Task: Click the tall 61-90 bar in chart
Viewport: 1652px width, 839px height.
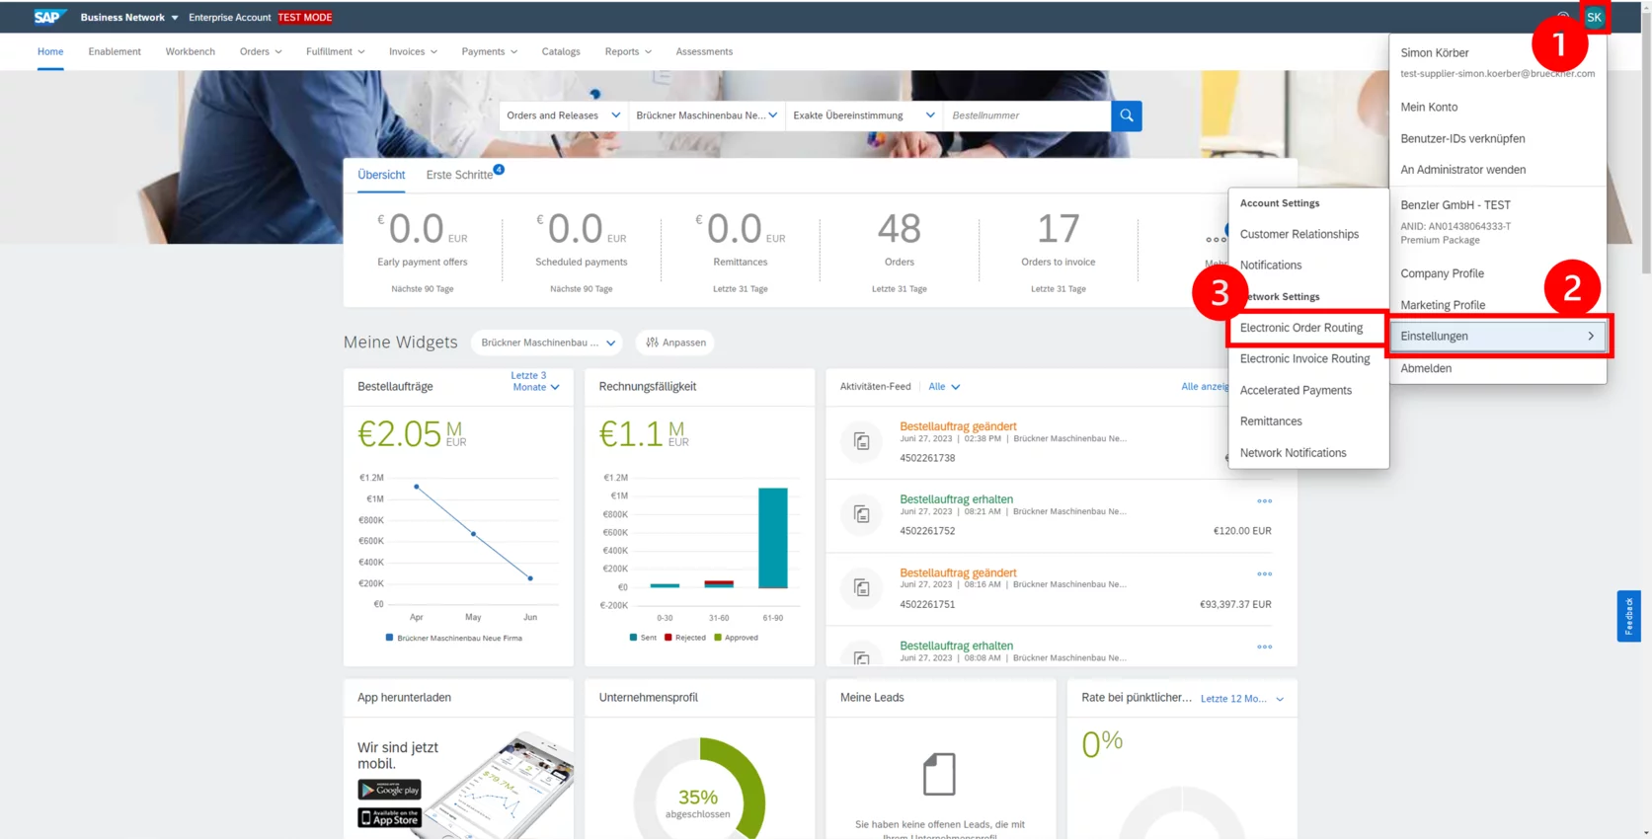Action: pyautogui.click(x=773, y=538)
